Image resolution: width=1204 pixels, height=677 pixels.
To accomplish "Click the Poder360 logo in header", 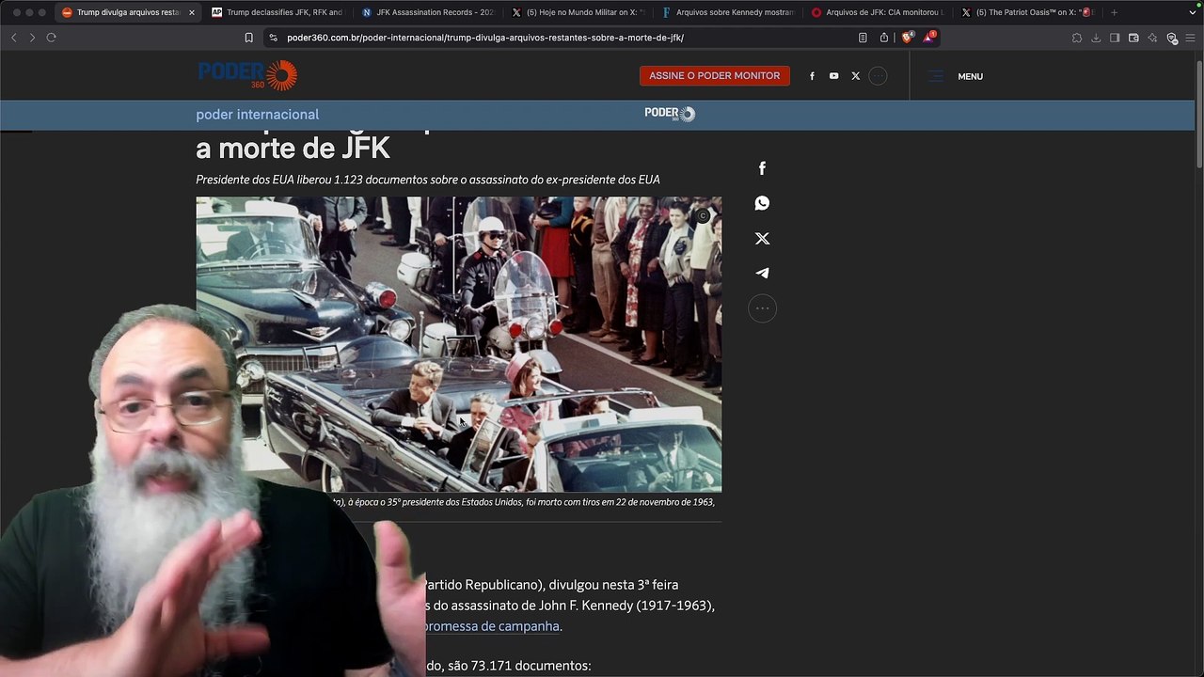I will click(x=247, y=75).
